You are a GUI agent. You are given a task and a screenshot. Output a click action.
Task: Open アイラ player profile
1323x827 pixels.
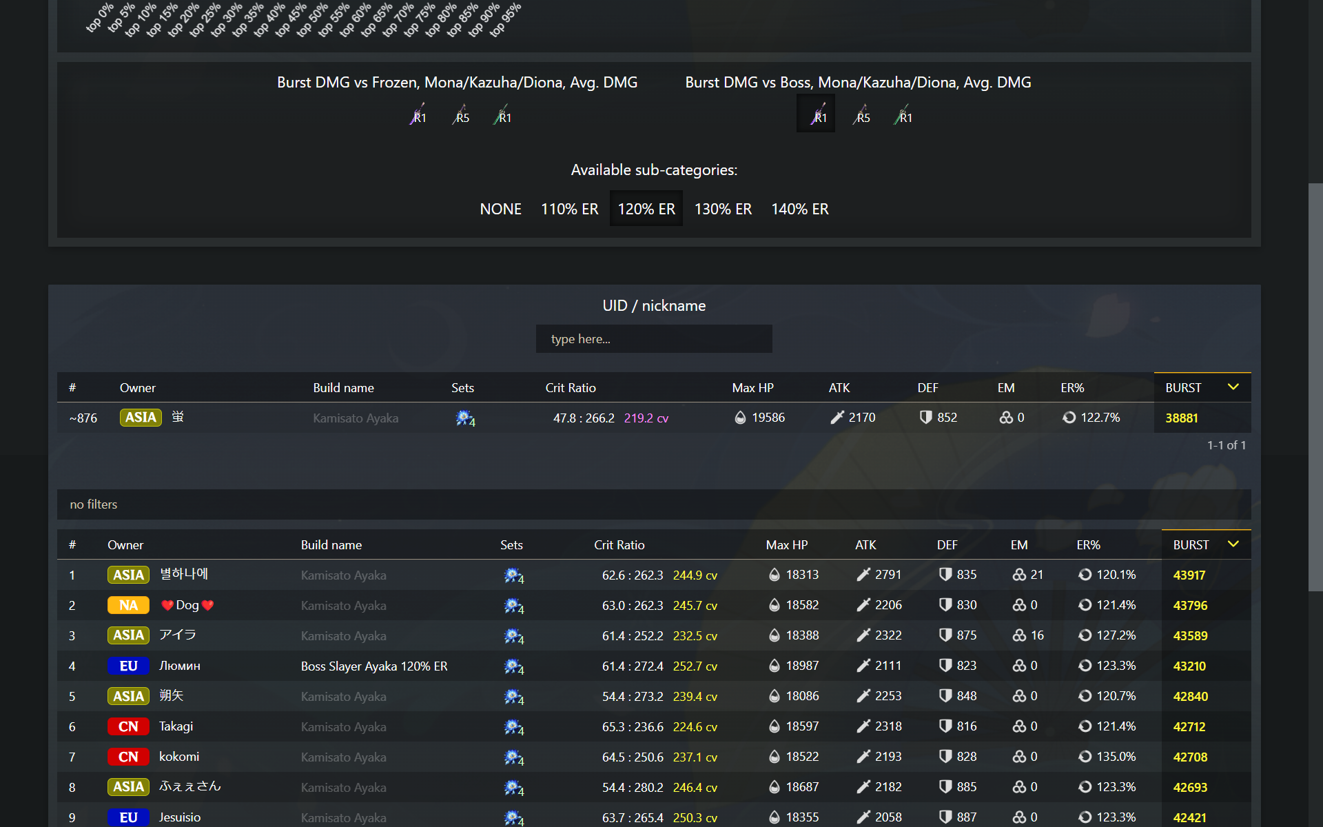click(178, 635)
